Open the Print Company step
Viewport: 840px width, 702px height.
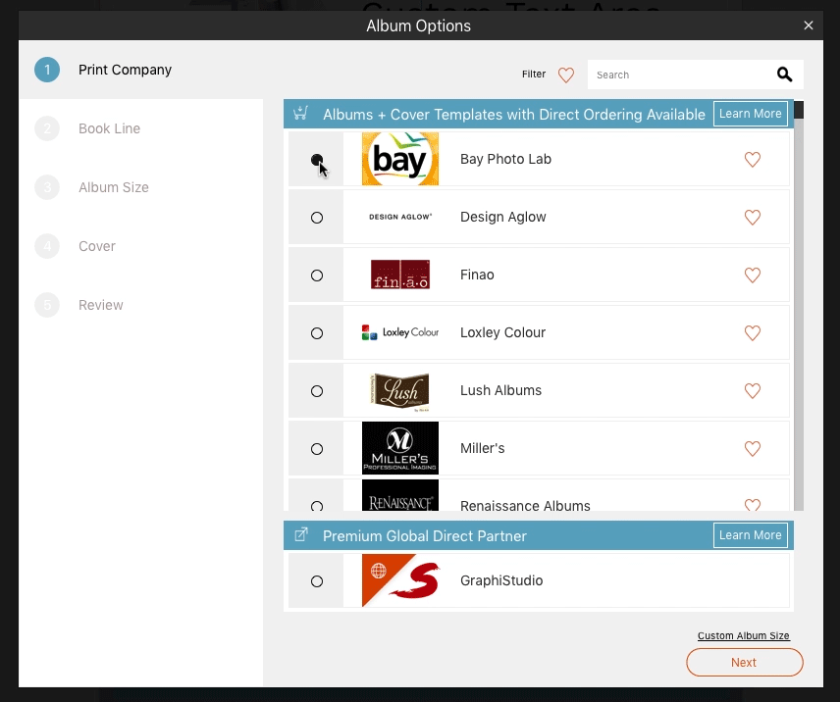[x=125, y=70]
